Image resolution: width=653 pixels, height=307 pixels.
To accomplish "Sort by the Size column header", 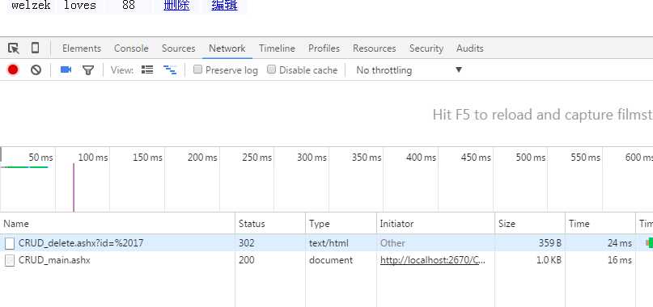I will 530,224.
